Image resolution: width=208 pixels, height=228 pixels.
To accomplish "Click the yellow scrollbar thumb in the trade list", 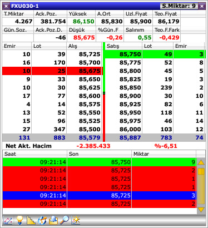I will [x=201, y=171].
